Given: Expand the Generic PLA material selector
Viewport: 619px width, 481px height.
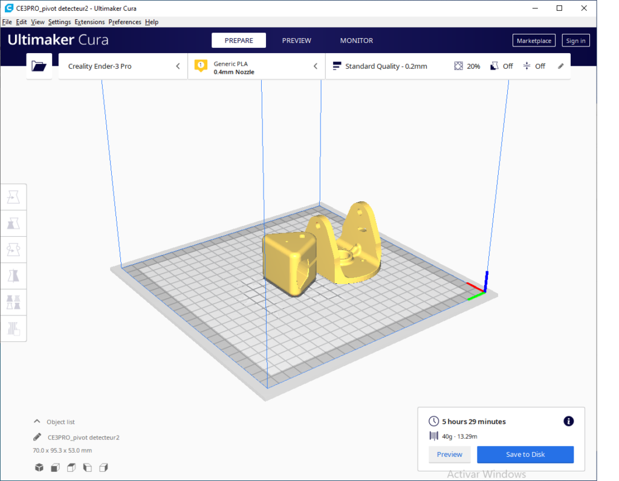Looking at the screenshot, I should [257, 66].
